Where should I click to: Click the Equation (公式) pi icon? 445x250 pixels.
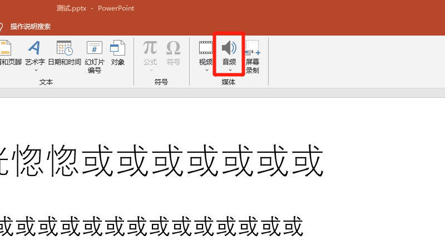point(150,48)
